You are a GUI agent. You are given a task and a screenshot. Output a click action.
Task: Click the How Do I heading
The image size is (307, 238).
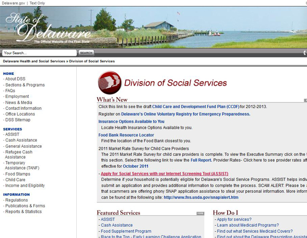[x=225, y=213]
